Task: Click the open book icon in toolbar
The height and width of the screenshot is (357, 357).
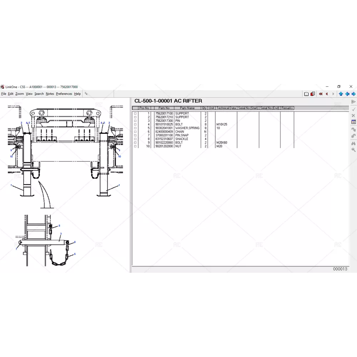Action: pyautogui.click(x=306, y=94)
